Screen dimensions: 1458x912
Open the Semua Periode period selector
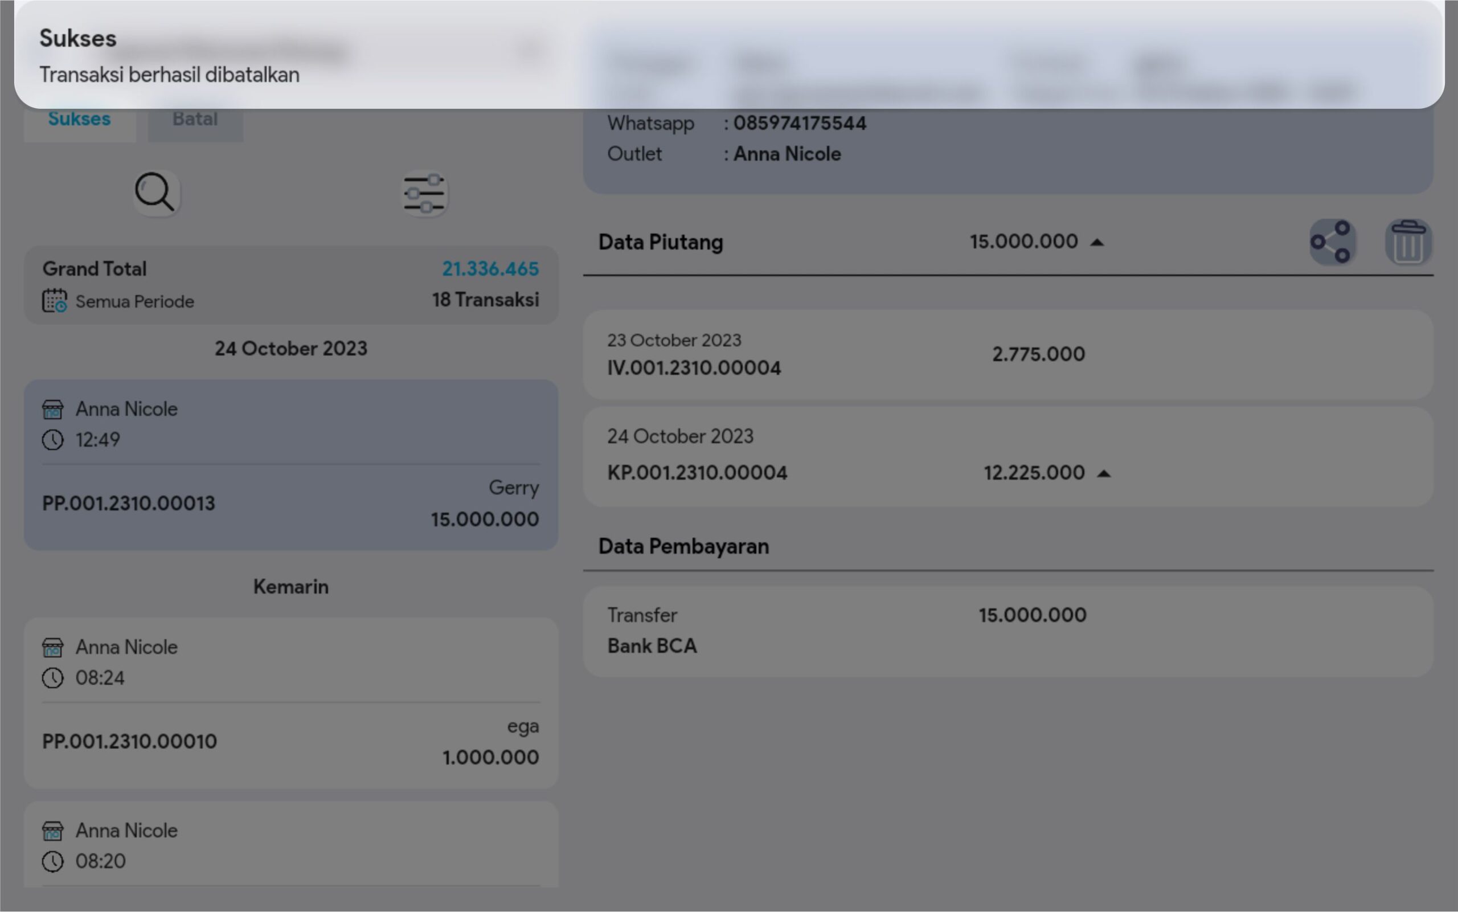pos(134,301)
